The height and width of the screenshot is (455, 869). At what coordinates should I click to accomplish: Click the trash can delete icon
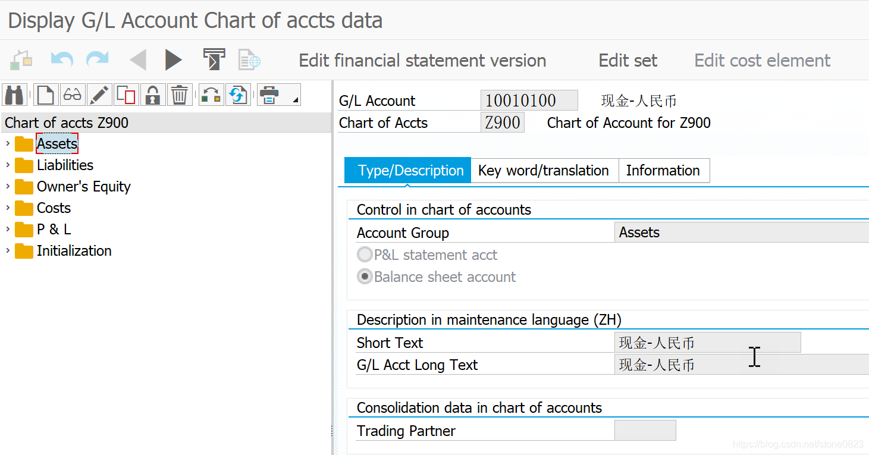[180, 95]
